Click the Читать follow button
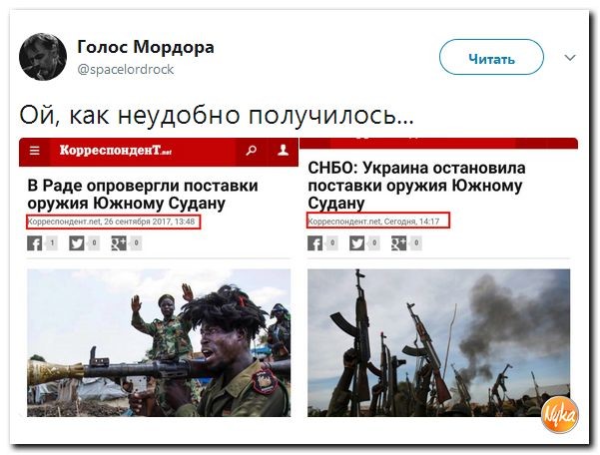The width and height of the screenshot is (600, 455). [x=492, y=57]
